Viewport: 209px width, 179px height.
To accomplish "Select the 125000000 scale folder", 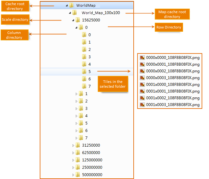I will click(x=92, y=160).
